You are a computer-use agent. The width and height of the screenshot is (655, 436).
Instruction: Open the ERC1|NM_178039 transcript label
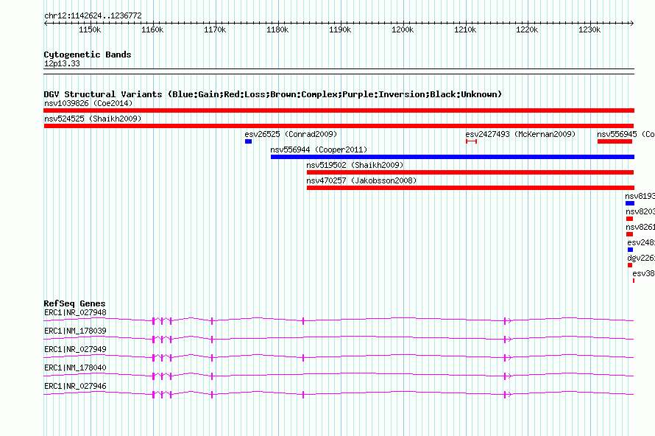pos(75,331)
